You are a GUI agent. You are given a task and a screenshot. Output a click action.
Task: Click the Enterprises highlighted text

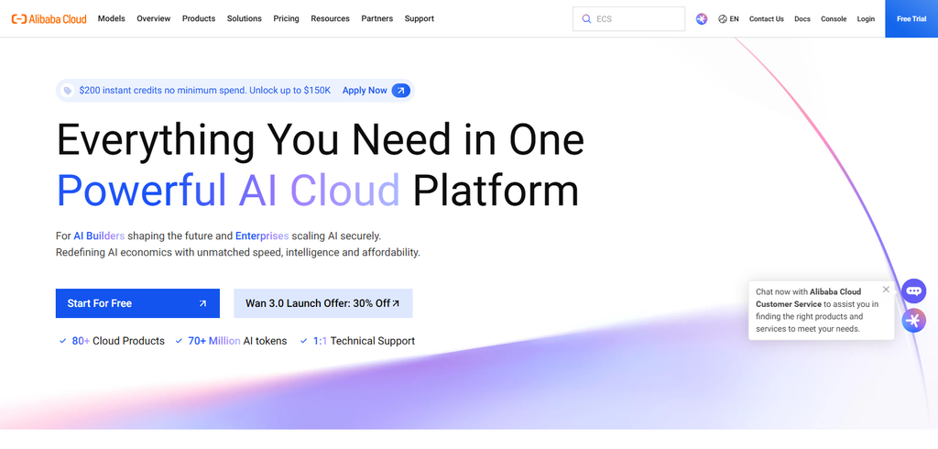[x=262, y=235]
